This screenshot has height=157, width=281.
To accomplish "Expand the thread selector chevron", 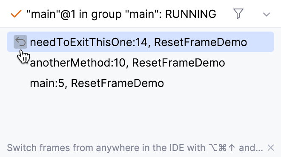I will pyautogui.click(x=266, y=15).
